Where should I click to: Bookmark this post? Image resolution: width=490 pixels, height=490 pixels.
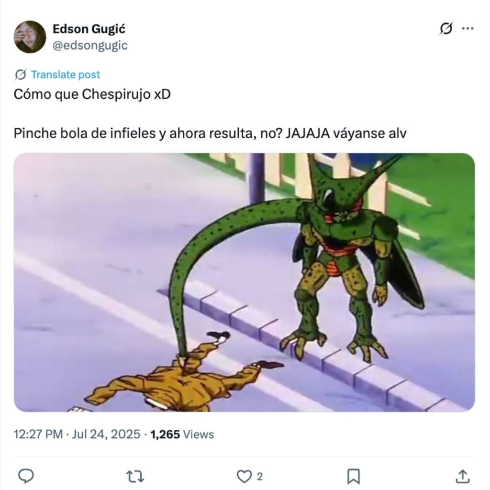point(354,476)
